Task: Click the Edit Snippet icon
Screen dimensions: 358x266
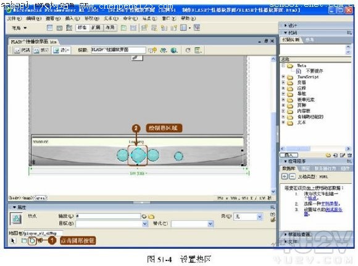Action: click(x=343, y=156)
